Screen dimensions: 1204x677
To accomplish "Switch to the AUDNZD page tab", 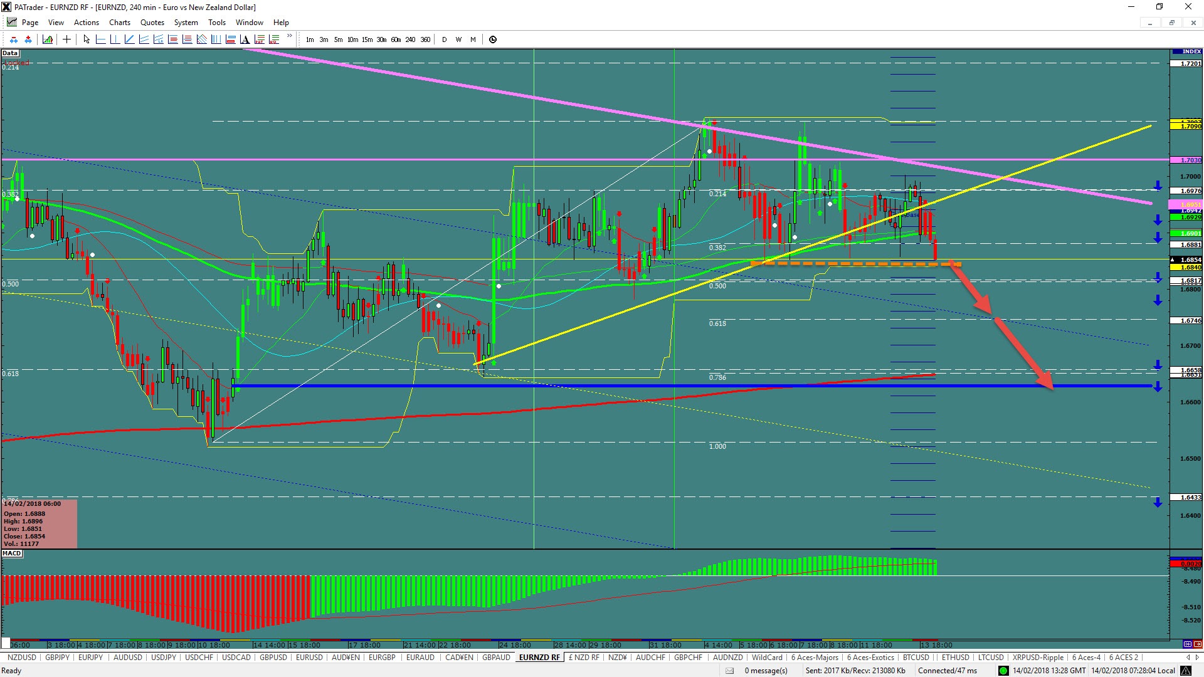I will click(x=727, y=658).
